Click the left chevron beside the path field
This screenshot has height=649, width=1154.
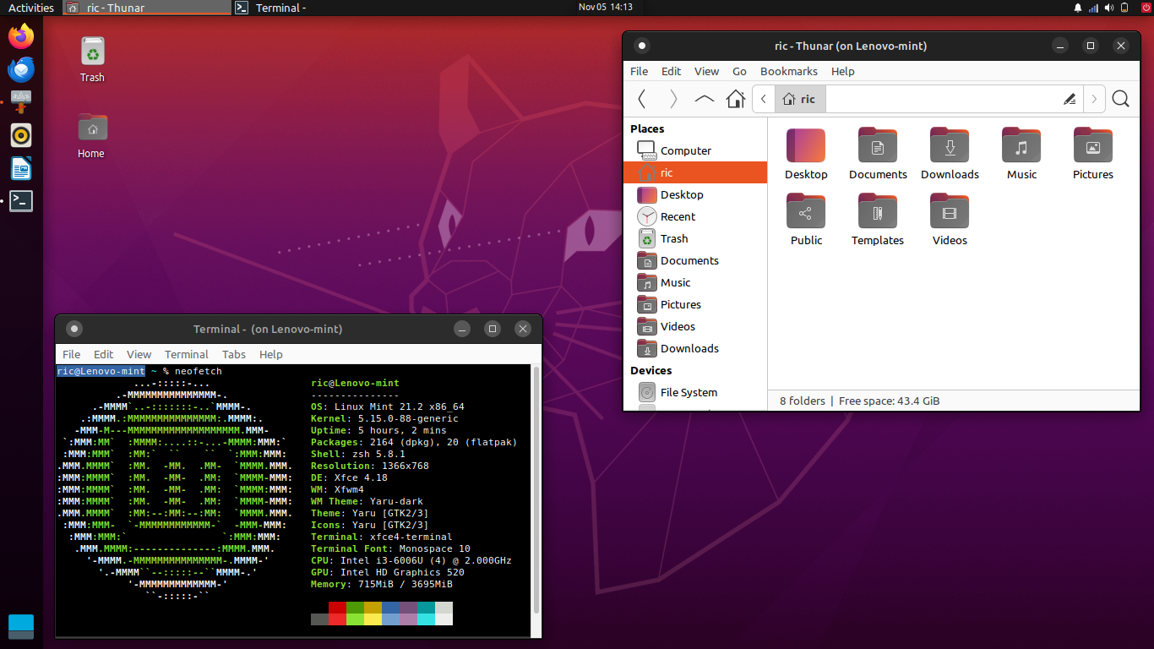coord(763,99)
